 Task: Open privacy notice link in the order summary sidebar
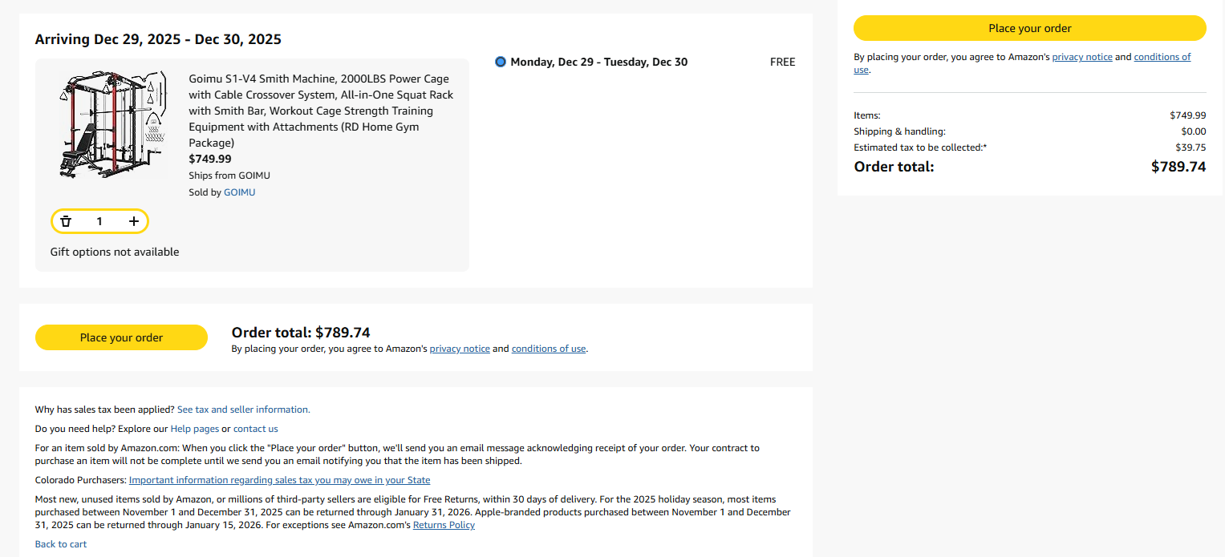pos(1082,57)
